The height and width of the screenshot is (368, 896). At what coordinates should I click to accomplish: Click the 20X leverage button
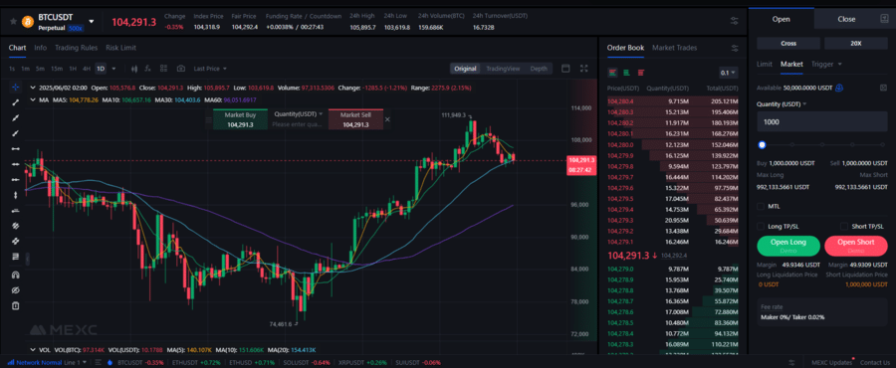click(855, 44)
